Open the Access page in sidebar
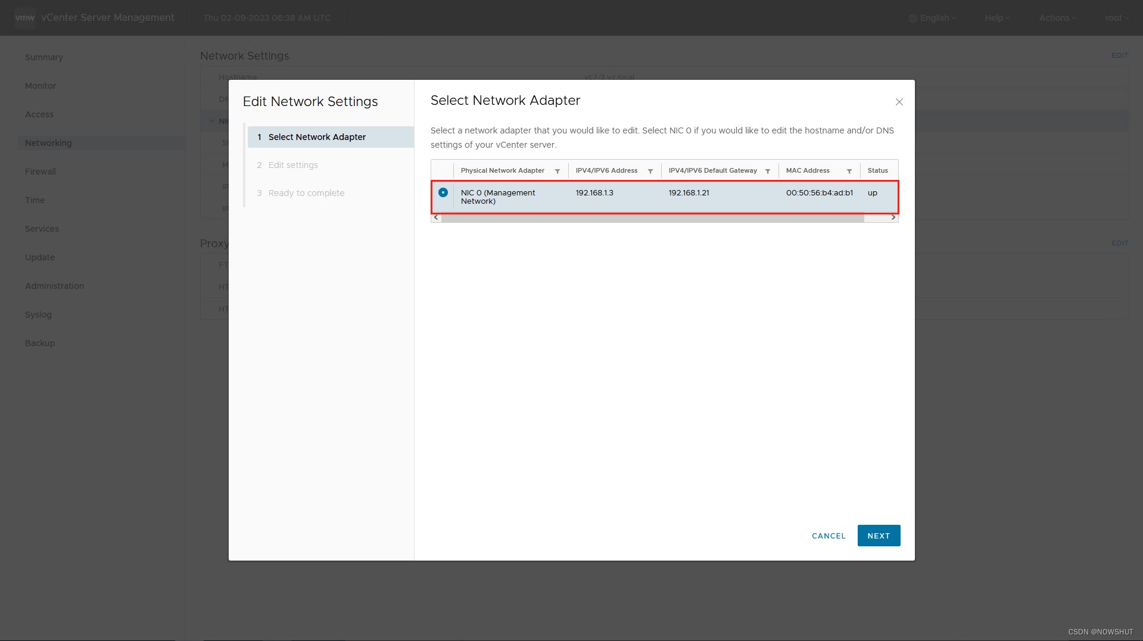This screenshot has width=1143, height=641. [x=39, y=114]
